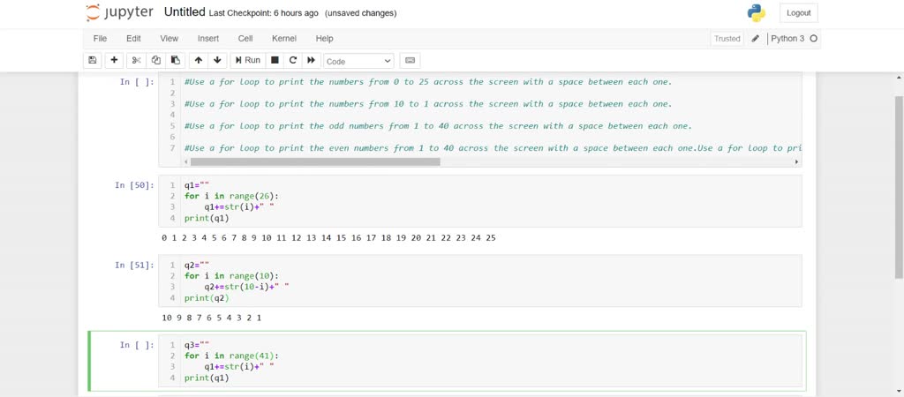Insert a cell below with plus icon
The width and height of the screenshot is (904, 397).
coord(114,61)
